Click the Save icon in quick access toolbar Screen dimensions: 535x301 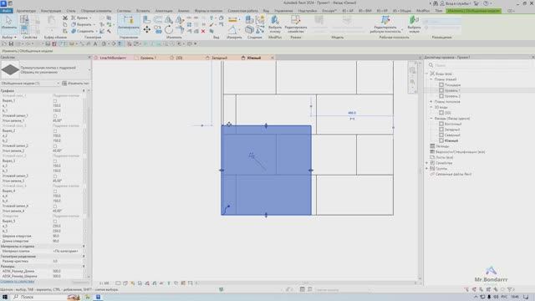coord(11,43)
